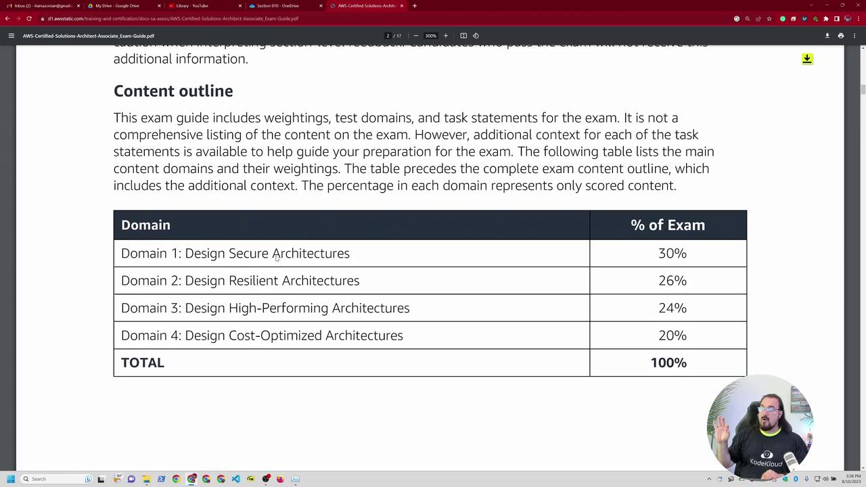Click the PDF file name in the toolbar

pyautogui.click(x=89, y=36)
